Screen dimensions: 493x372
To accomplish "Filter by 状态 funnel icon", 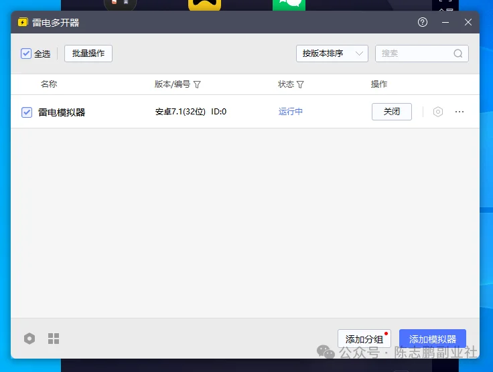I will point(300,84).
